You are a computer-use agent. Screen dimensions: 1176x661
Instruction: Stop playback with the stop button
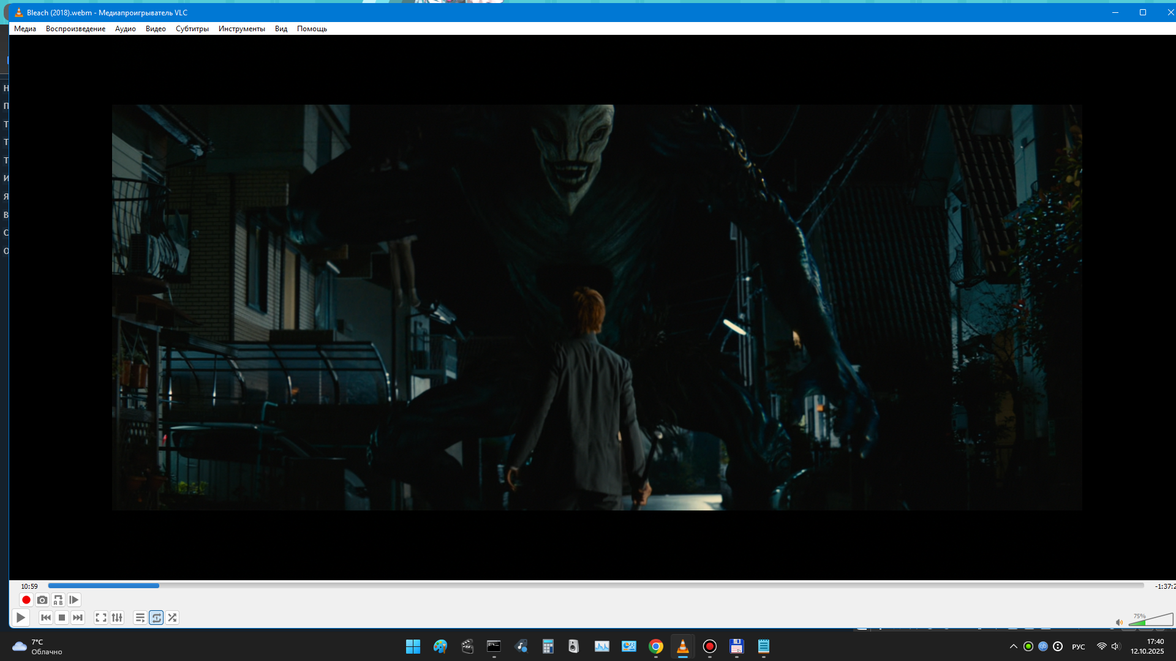pos(62,618)
